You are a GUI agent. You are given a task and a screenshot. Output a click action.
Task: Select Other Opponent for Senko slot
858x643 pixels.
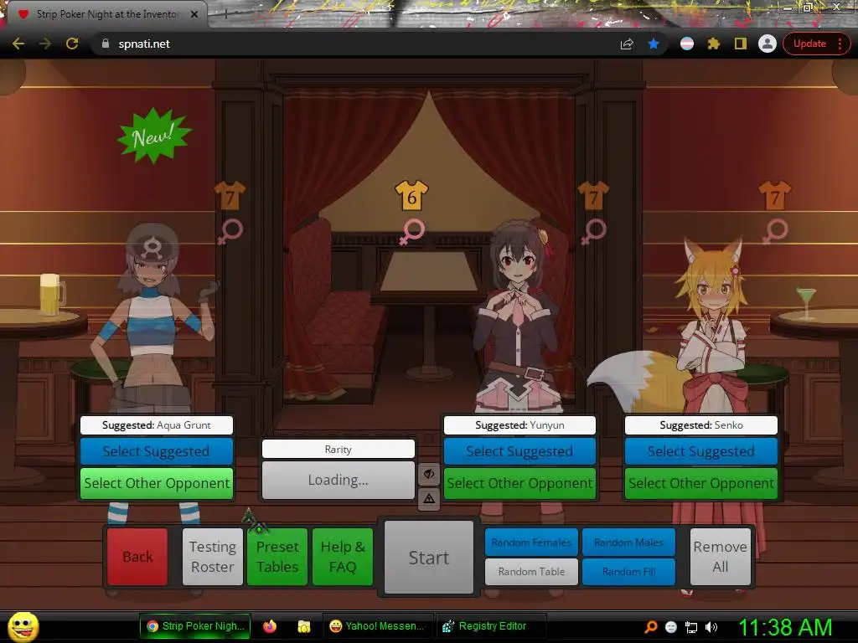click(701, 483)
